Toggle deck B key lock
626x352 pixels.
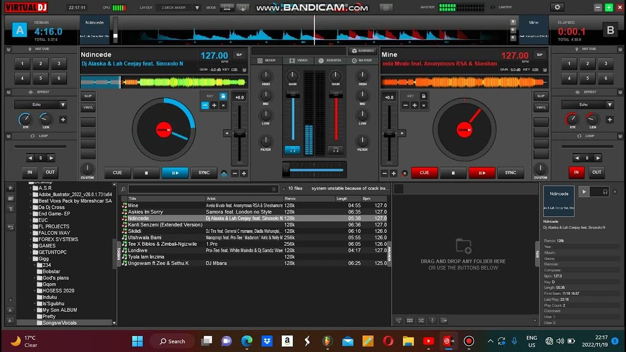(x=424, y=96)
